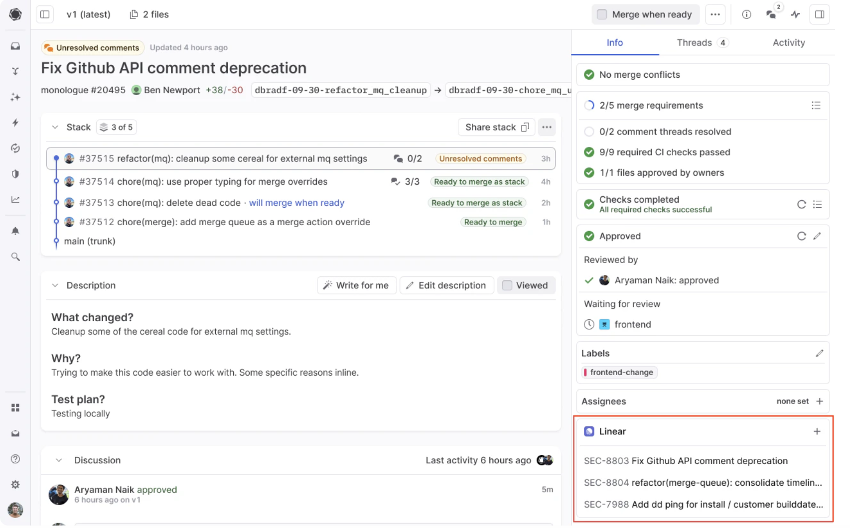The height and width of the screenshot is (528, 850).
Task: Click the pencil icon to edit Labels
Action: (x=819, y=353)
